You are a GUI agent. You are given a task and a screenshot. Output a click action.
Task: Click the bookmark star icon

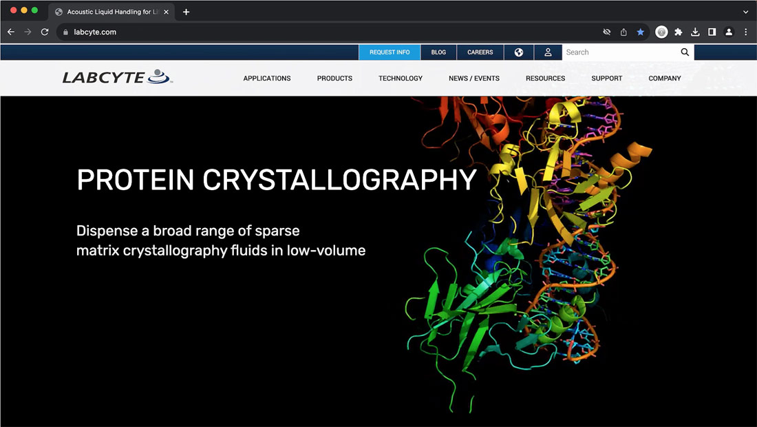pyautogui.click(x=641, y=32)
